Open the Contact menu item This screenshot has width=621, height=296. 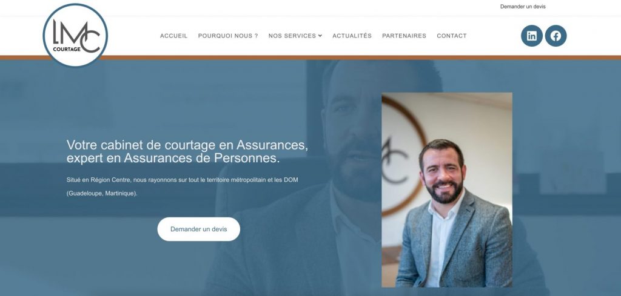[452, 36]
